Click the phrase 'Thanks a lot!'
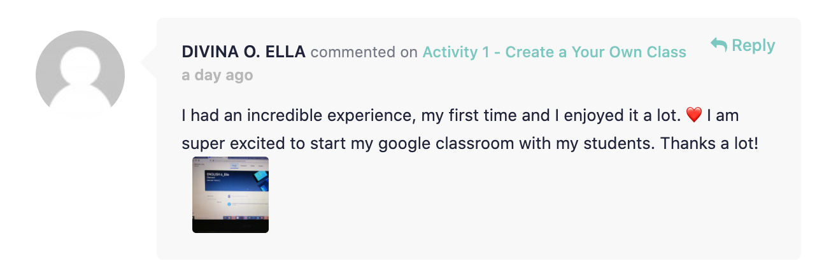838x275 pixels. click(710, 144)
